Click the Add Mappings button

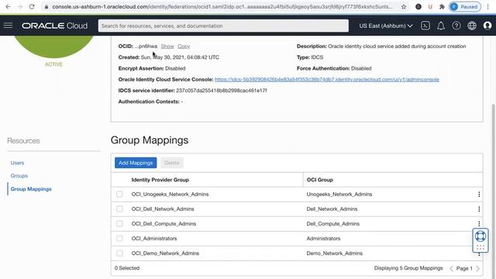tap(136, 163)
